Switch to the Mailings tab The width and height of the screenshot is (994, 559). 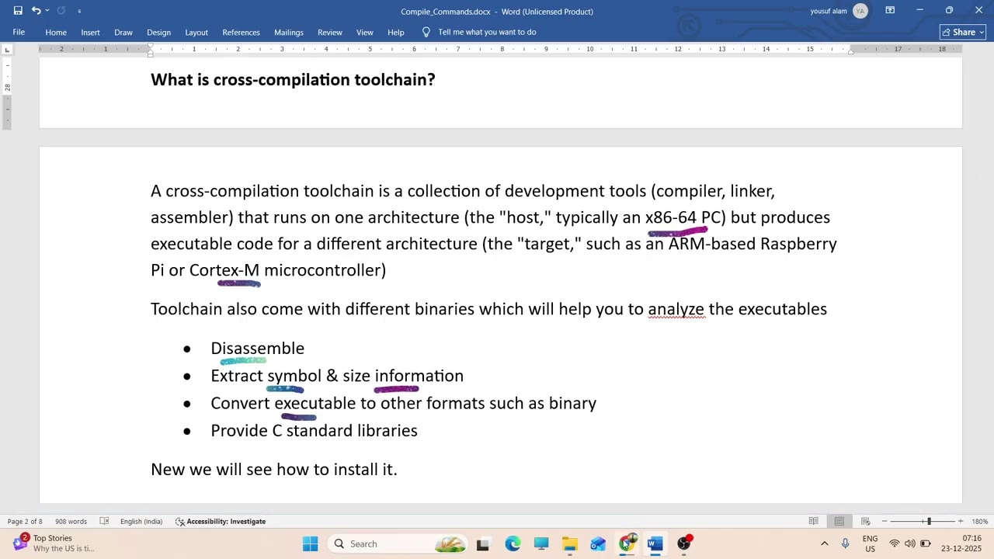(x=288, y=33)
